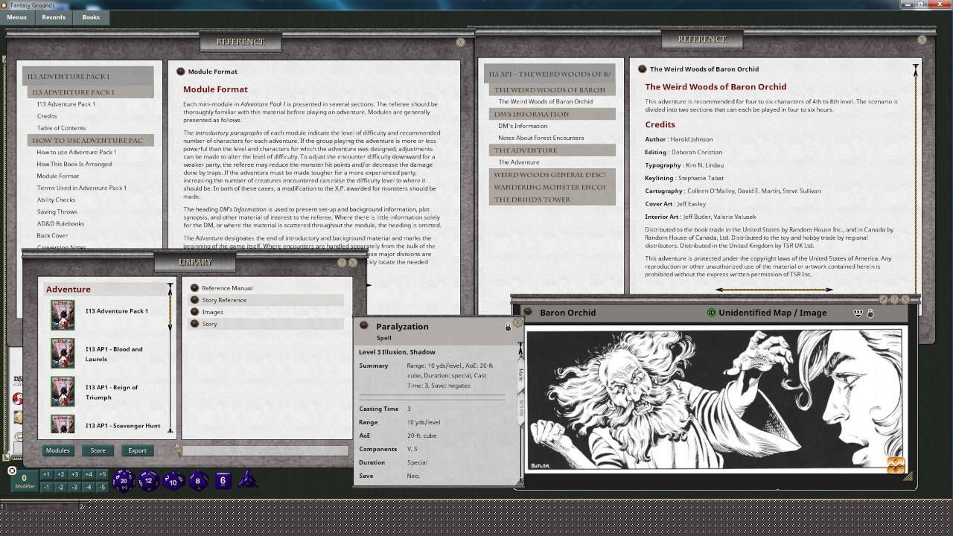Click the Store button in Library
Viewport: 953px width, 536px height.
(x=98, y=450)
